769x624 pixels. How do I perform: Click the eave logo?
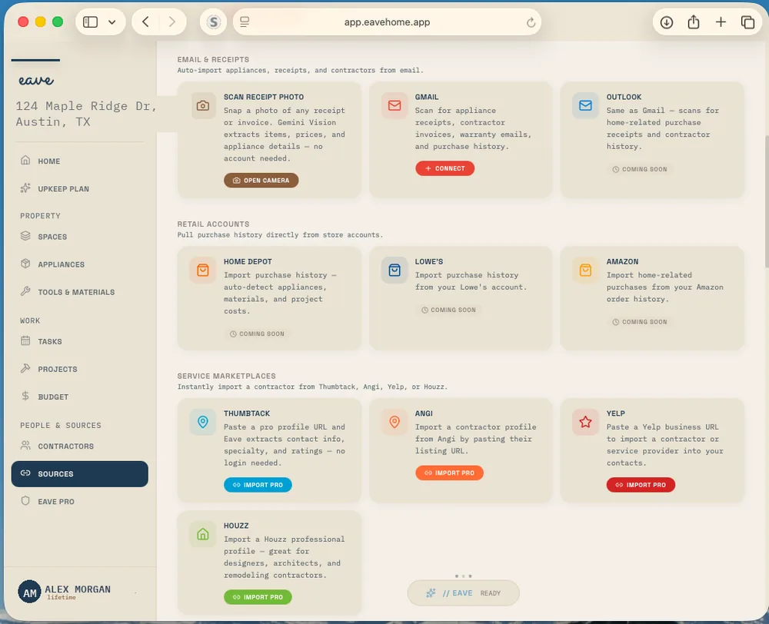pos(36,80)
